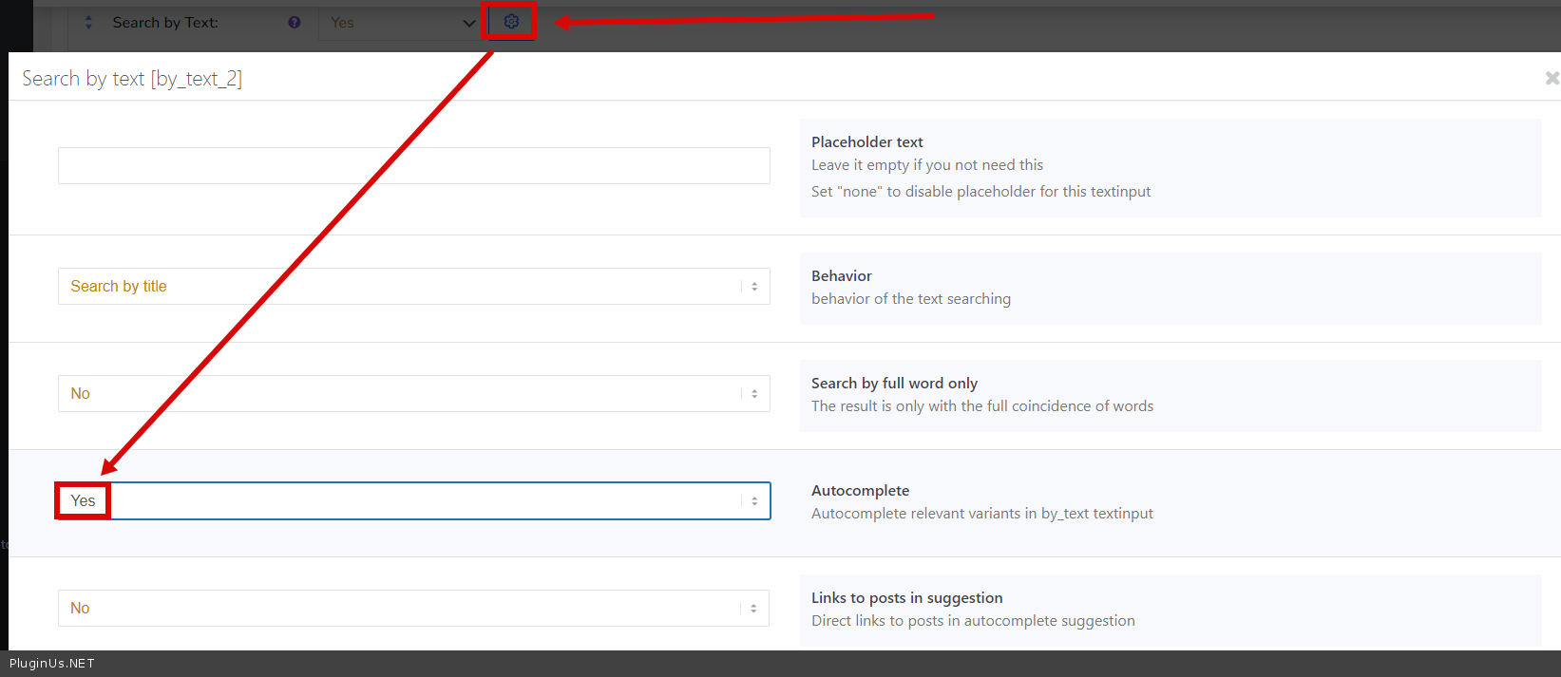Open the gear settings for Search by Text
This screenshot has height=677, width=1561.
coord(511,21)
